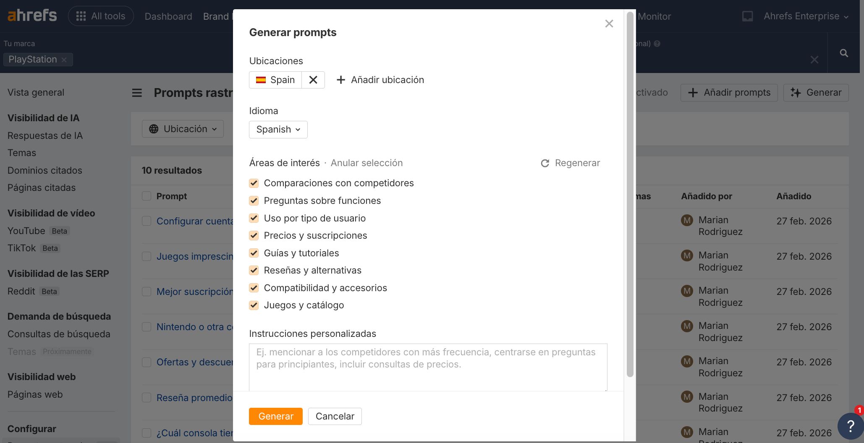Click the monitor display icon in header
Screen dimensions: 864x443
tap(747, 16)
